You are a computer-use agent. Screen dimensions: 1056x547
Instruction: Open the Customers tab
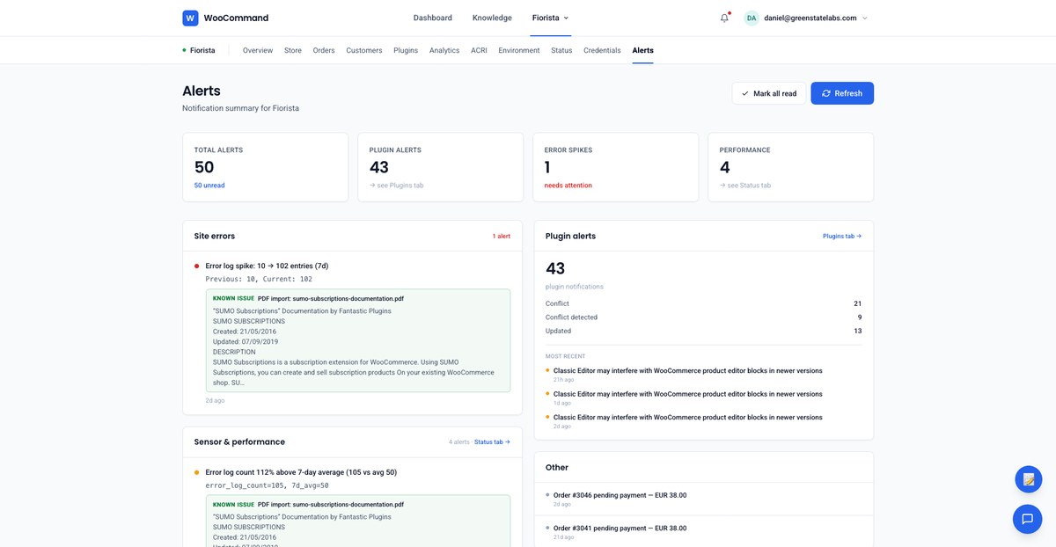(x=364, y=50)
